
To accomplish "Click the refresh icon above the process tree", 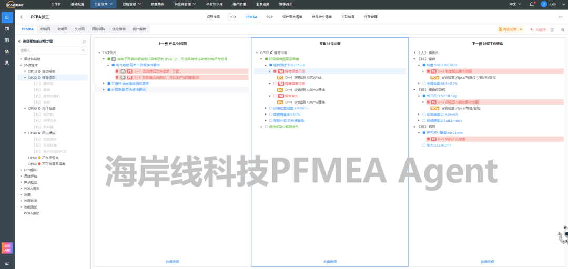I will coord(84,41).
